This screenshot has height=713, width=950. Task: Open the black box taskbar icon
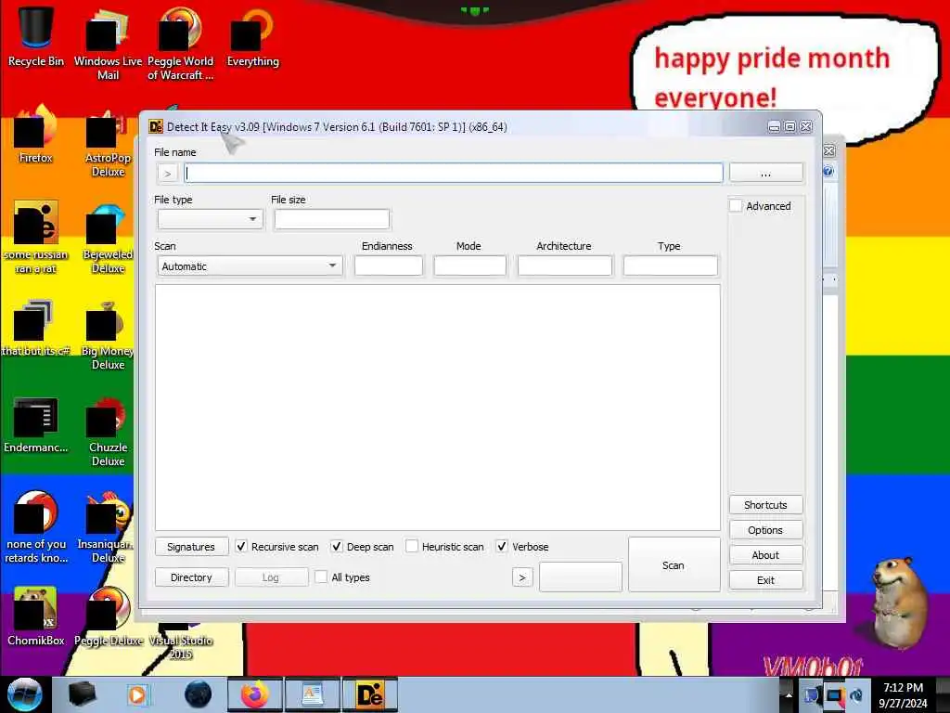83,694
